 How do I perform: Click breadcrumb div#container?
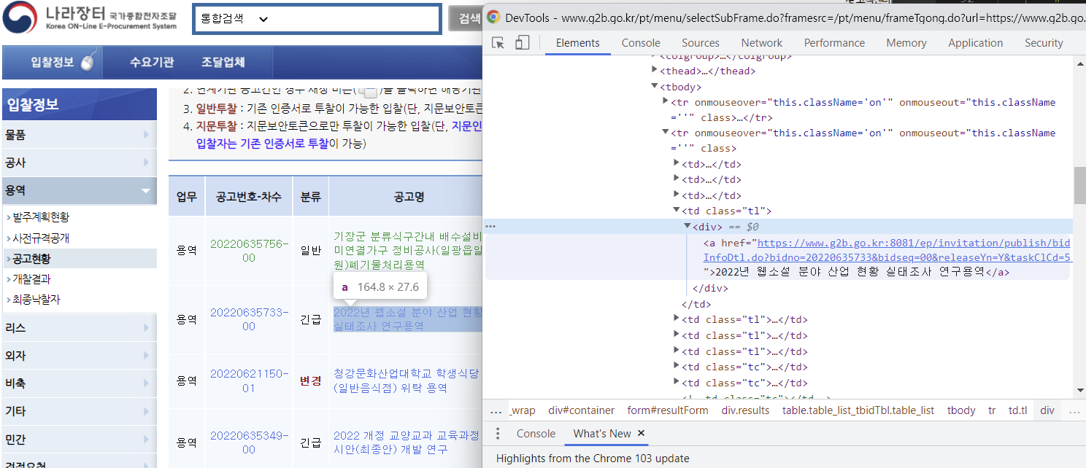(x=581, y=410)
